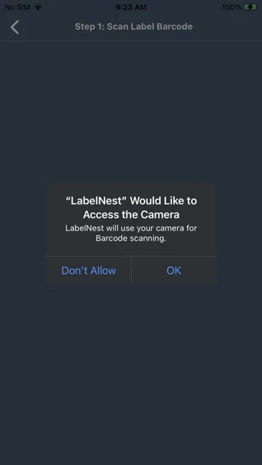Confirm camera permission with OK
The width and height of the screenshot is (262, 465).
click(174, 270)
